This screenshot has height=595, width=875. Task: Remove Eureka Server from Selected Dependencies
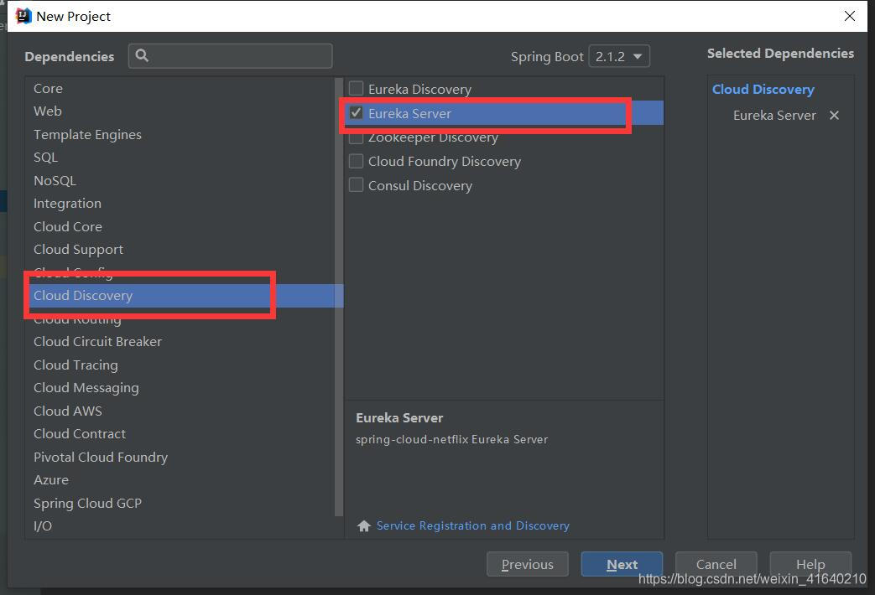point(834,116)
